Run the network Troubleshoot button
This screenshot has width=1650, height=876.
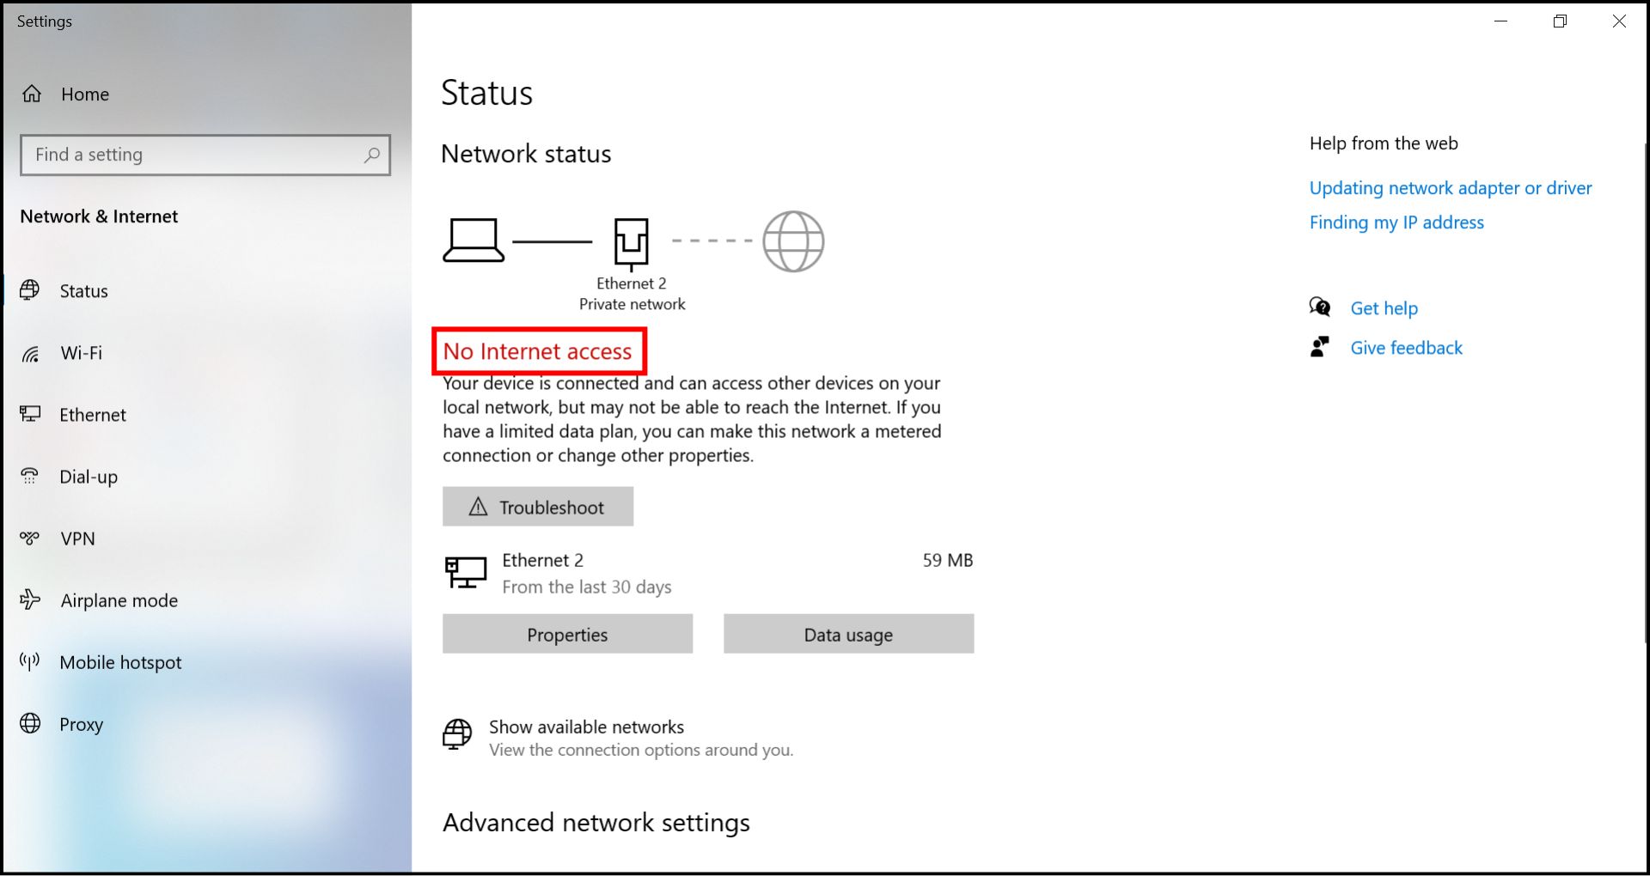[538, 507]
